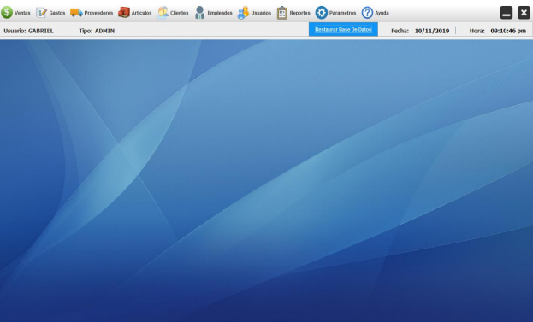Open the Parametros menu label
The image size is (533, 322).
click(x=342, y=13)
